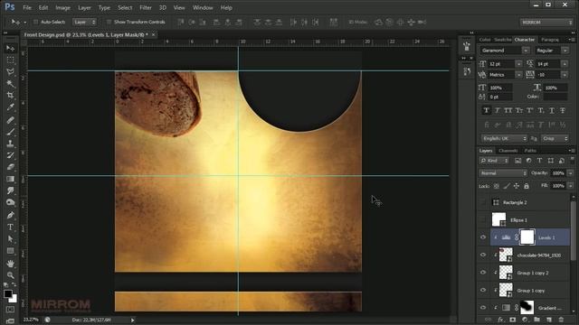Select the Dodge tool
The width and height of the screenshot is (579, 325).
point(10,202)
